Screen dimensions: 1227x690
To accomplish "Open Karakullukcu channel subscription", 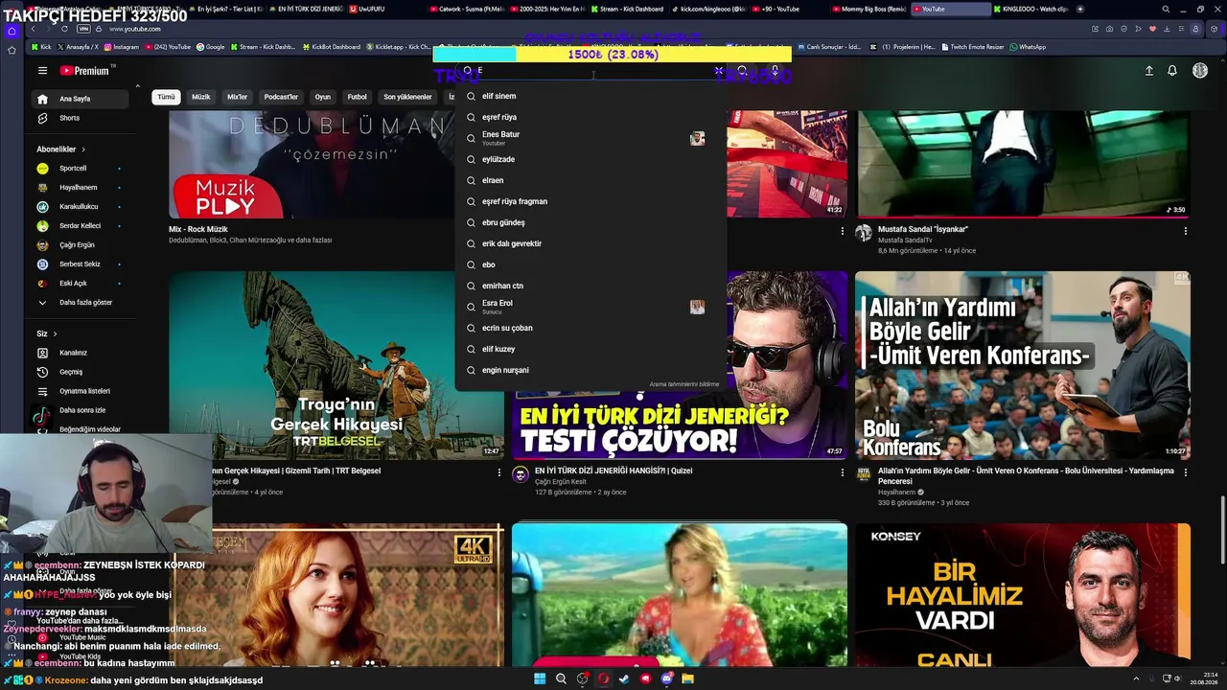I will pos(79,207).
